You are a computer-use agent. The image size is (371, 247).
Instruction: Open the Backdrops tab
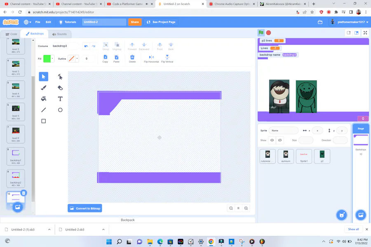click(x=35, y=34)
